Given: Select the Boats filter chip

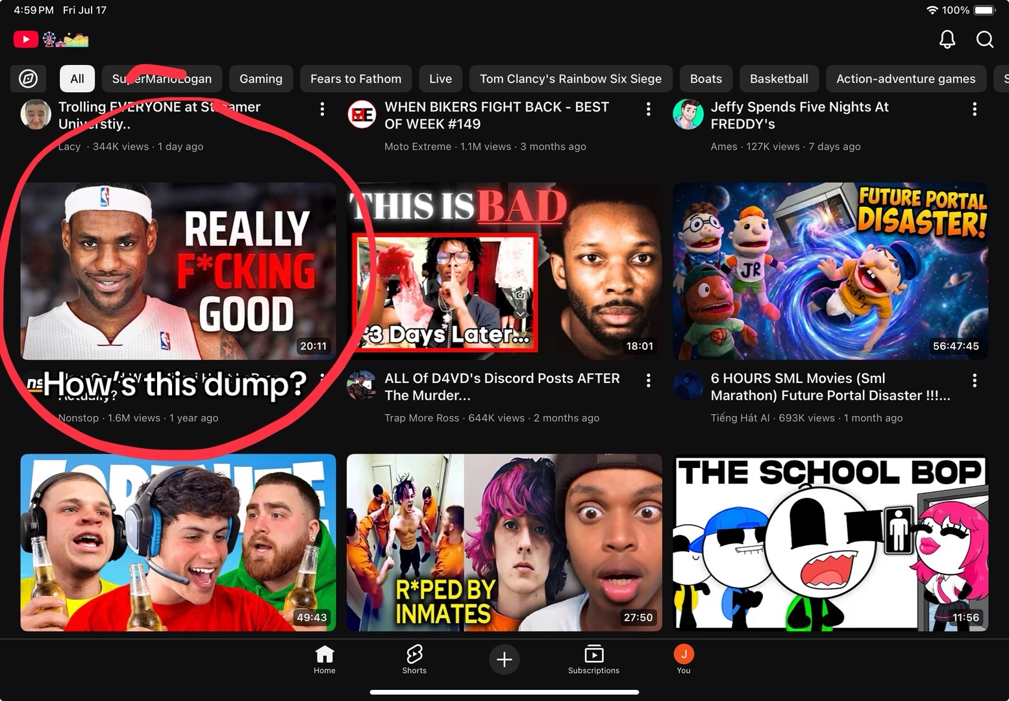Looking at the screenshot, I should (706, 79).
